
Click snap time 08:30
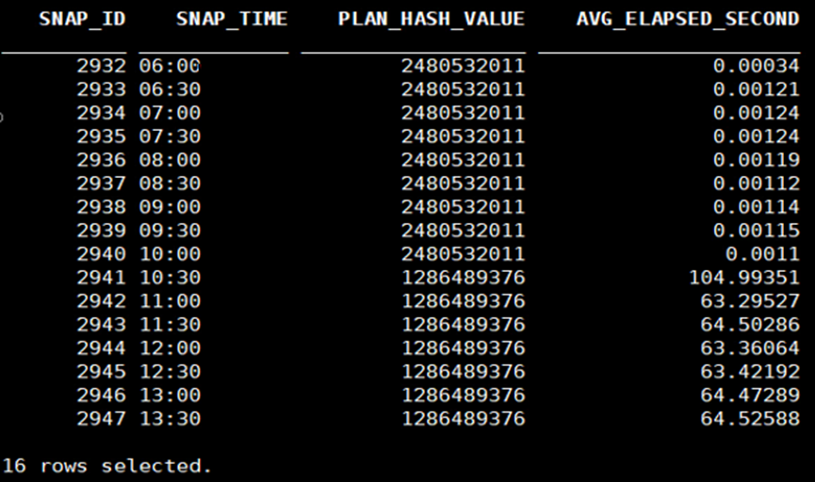(x=170, y=184)
